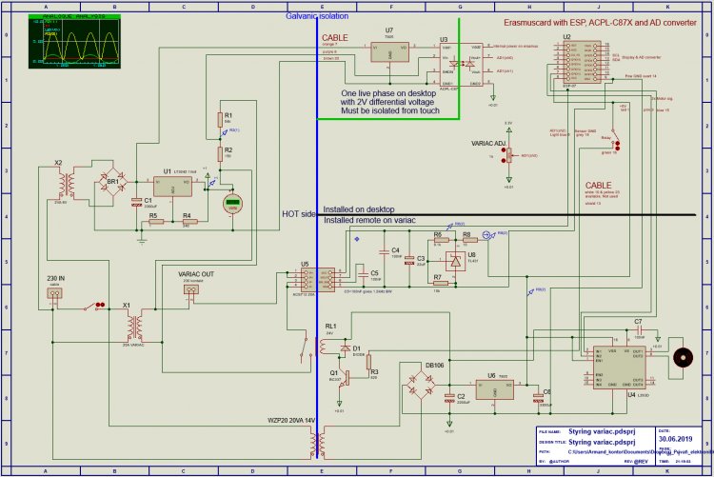Click resistor R2 symbol
Image resolution: width=714 pixels, height=477 pixels.
point(220,154)
